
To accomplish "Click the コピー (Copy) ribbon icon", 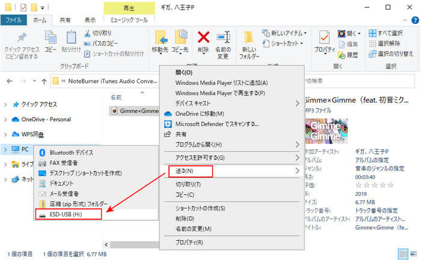I will tap(51, 37).
